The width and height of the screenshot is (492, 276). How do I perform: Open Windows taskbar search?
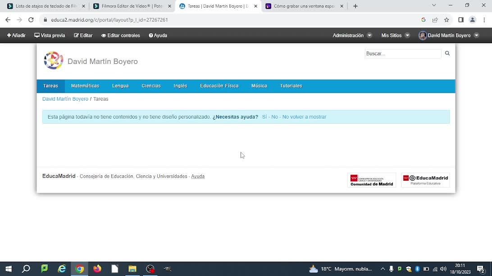26,269
